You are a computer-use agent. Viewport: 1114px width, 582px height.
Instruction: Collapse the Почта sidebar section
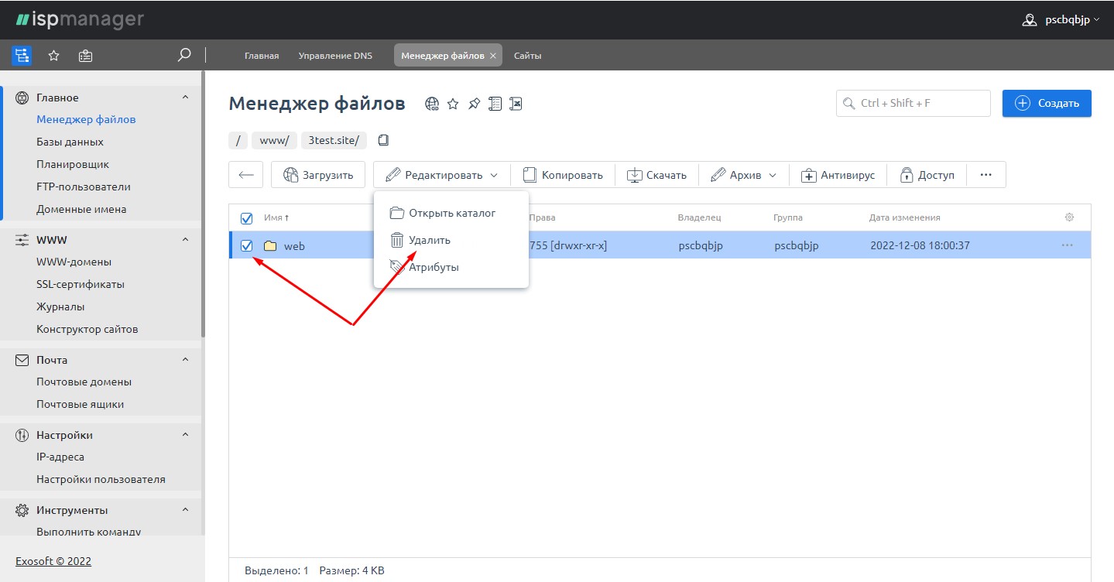pos(185,360)
